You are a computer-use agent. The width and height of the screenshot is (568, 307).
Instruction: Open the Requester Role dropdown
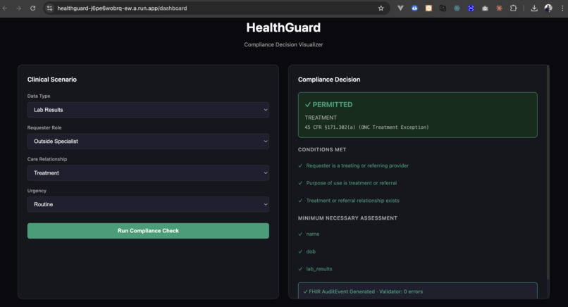click(148, 142)
